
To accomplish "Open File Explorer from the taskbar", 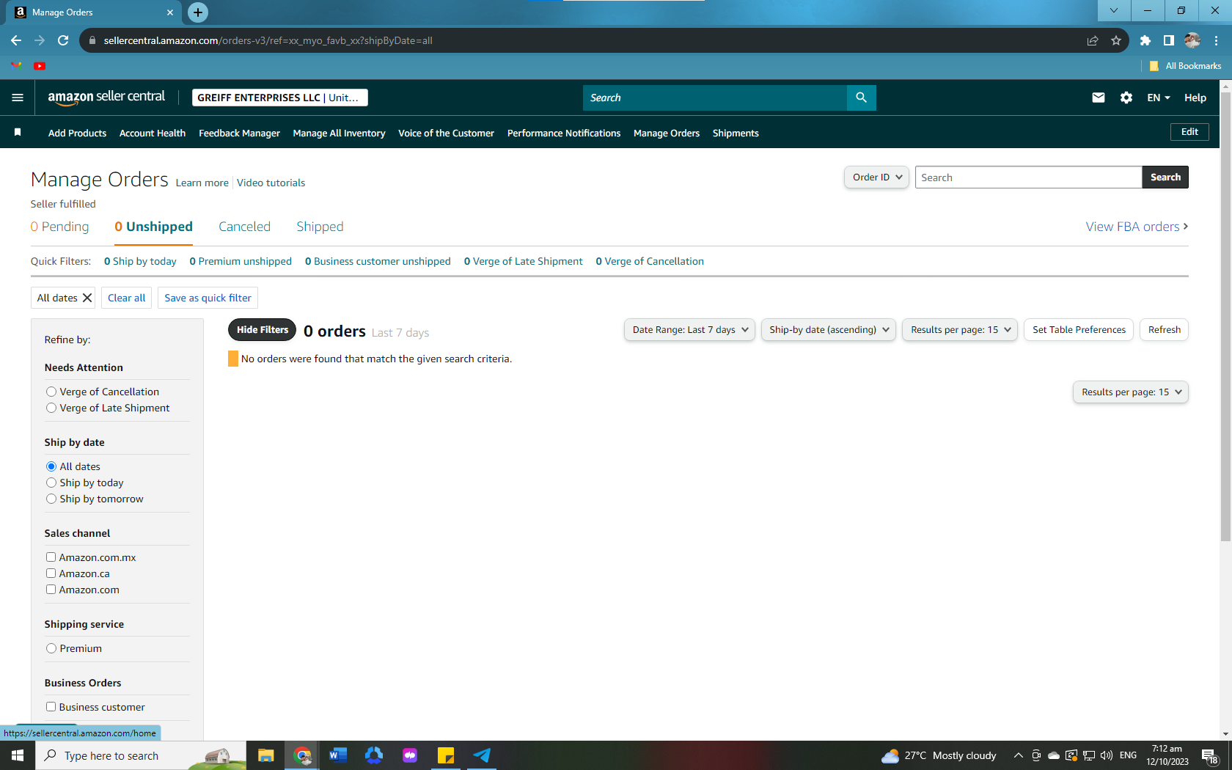I will pos(265,755).
